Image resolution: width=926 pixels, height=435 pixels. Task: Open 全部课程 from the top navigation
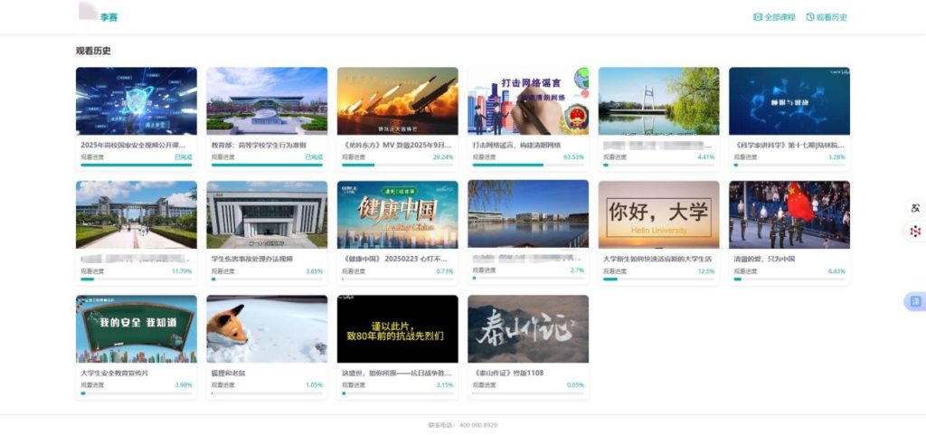[x=780, y=17]
